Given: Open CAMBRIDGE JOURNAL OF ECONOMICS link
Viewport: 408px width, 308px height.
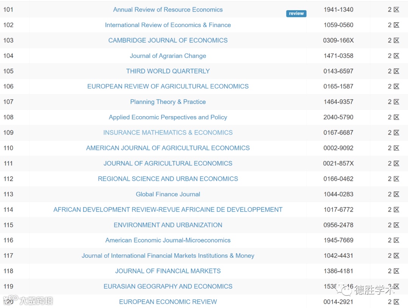Looking at the screenshot, I should [168, 40].
